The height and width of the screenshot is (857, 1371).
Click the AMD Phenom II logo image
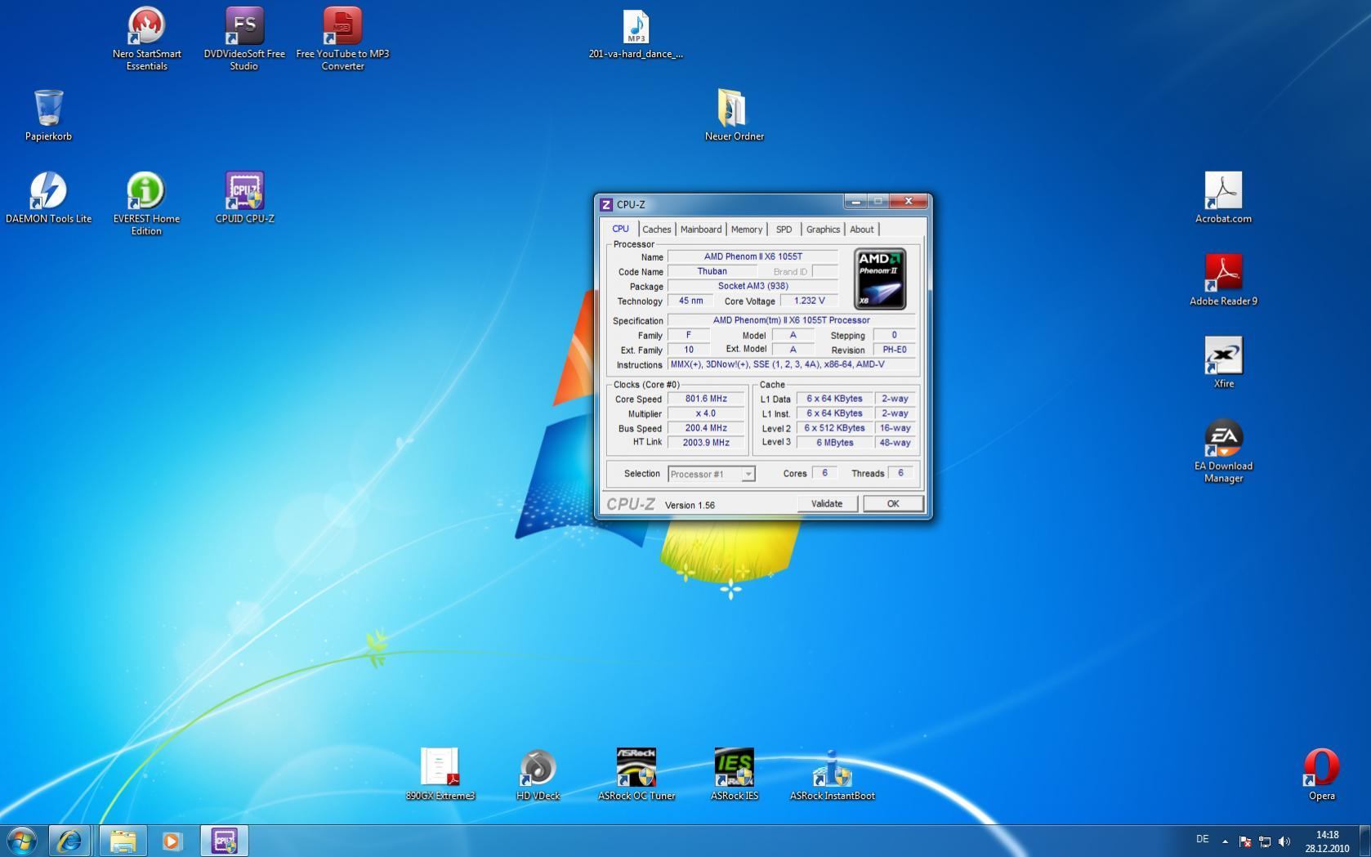(880, 279)
